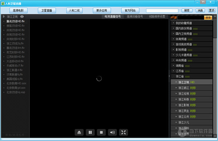This screenshot has width=218, height=141.
Task: Click the channel list scrollbar down arrow
Action: (215, 136)
